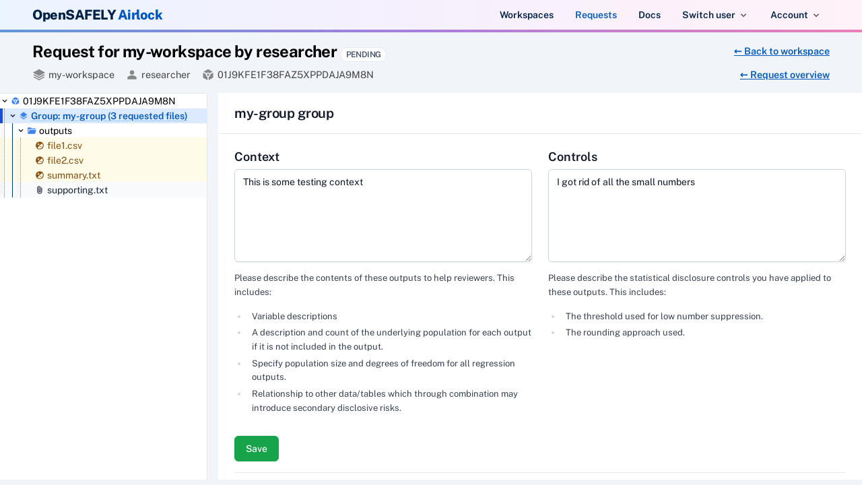The image size is (862, 485).
Task: Click the OpenSAFELY Airlock logo
Action: 97,14
